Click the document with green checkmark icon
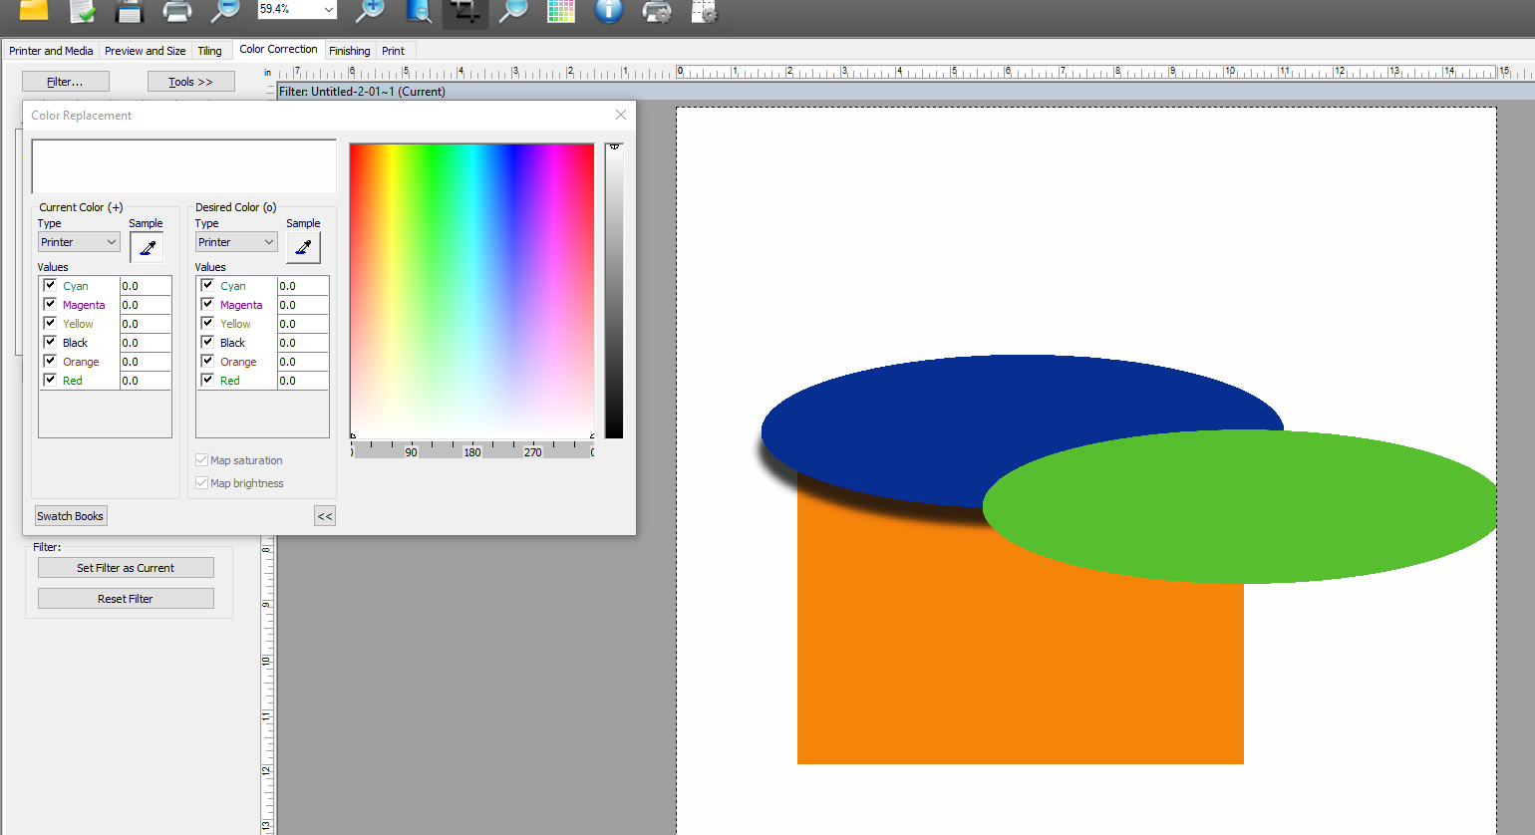 [x=82, y=11]
